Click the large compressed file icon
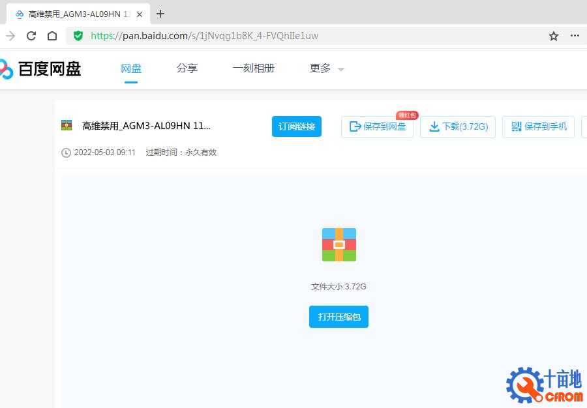The height and width of the screenshot is (408, 587). tap(339, 244)
